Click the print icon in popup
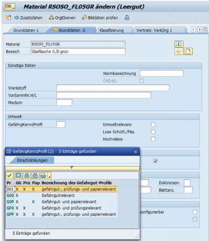 43,176
